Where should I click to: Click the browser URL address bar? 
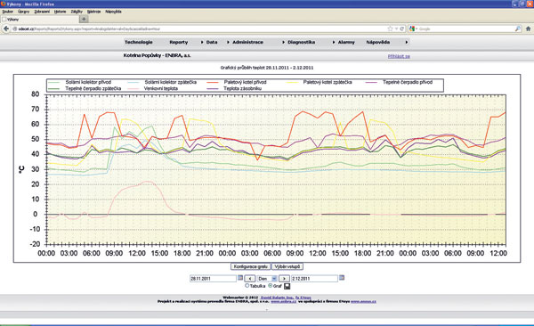[x=201, y=29]
